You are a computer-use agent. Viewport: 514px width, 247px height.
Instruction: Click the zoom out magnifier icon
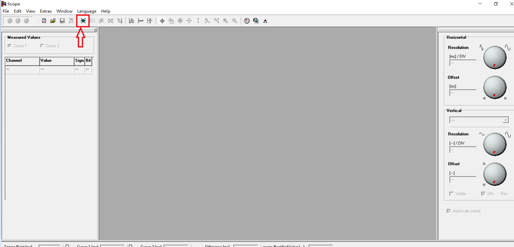coord(235,21)
